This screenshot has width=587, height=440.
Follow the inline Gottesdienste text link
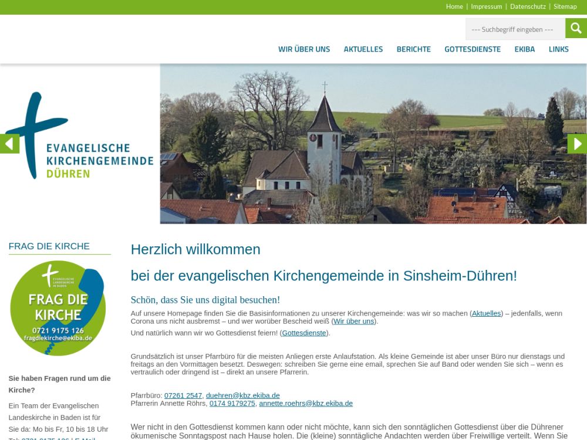304,333
